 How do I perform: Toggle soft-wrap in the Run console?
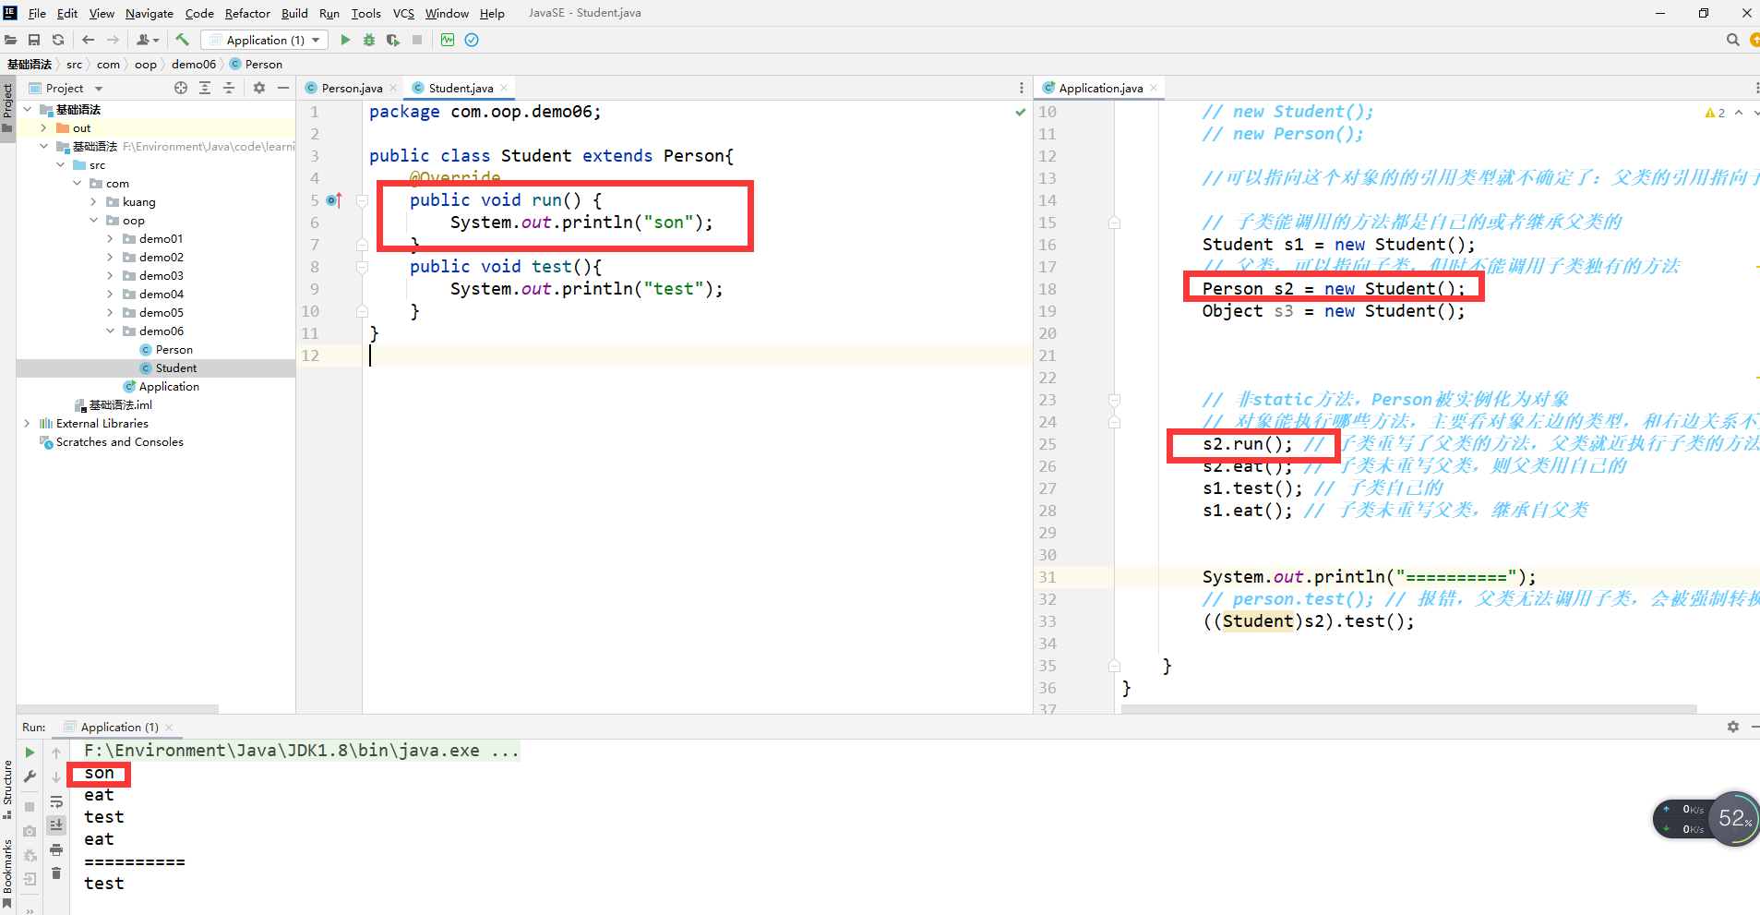click(x=56, y=801)
